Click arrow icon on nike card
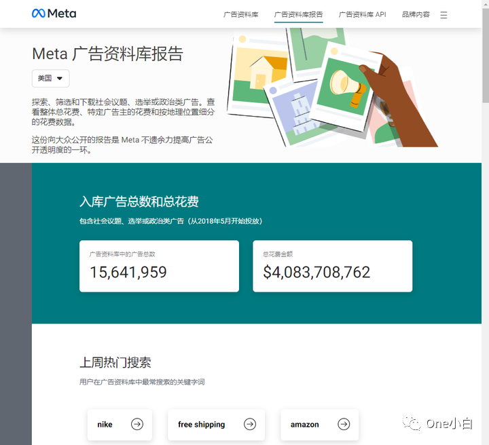Image resolution: width=489 pixels, height=445 pixels. [x=137, y=424]
